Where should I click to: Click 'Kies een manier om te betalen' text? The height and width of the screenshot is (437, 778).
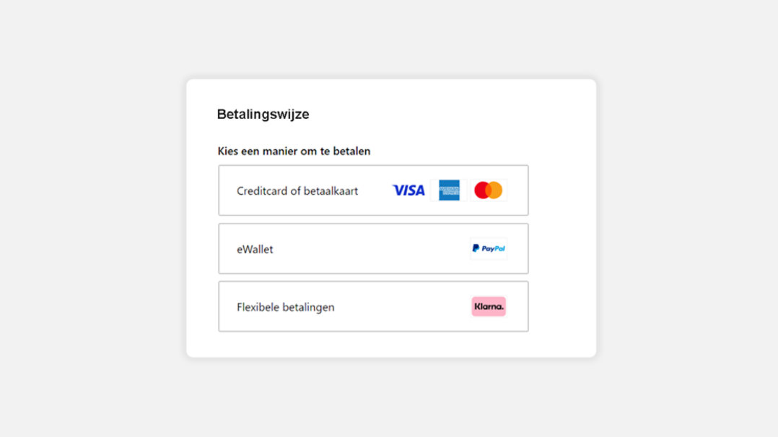coord(294,151)
